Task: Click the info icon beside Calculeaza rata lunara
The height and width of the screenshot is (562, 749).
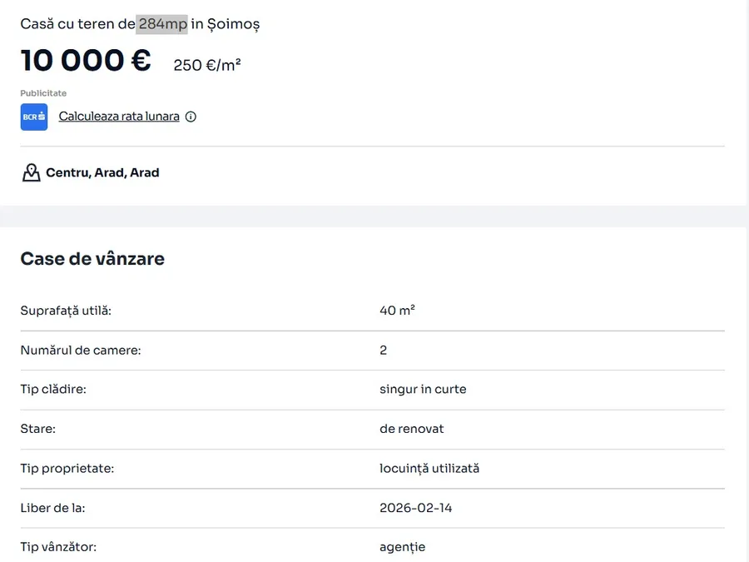Action: (191, 117)
